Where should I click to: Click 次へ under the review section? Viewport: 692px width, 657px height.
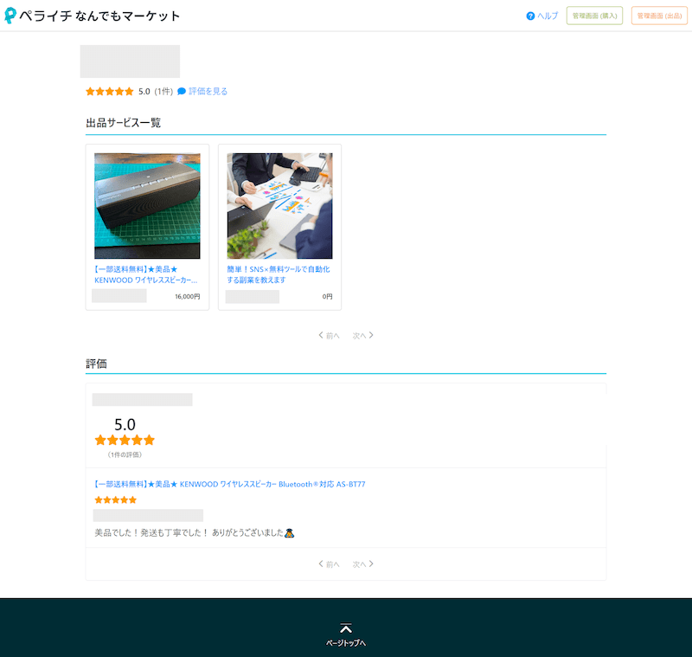362,564
